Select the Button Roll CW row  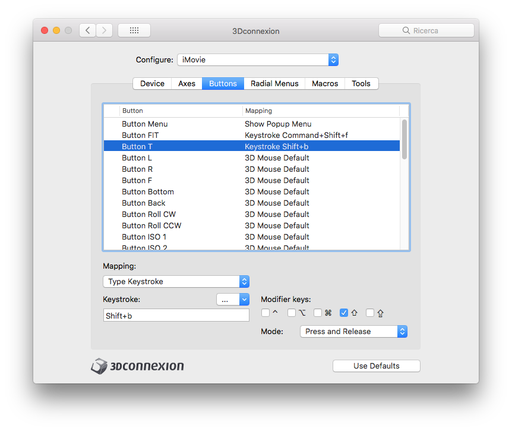point(252,215)
